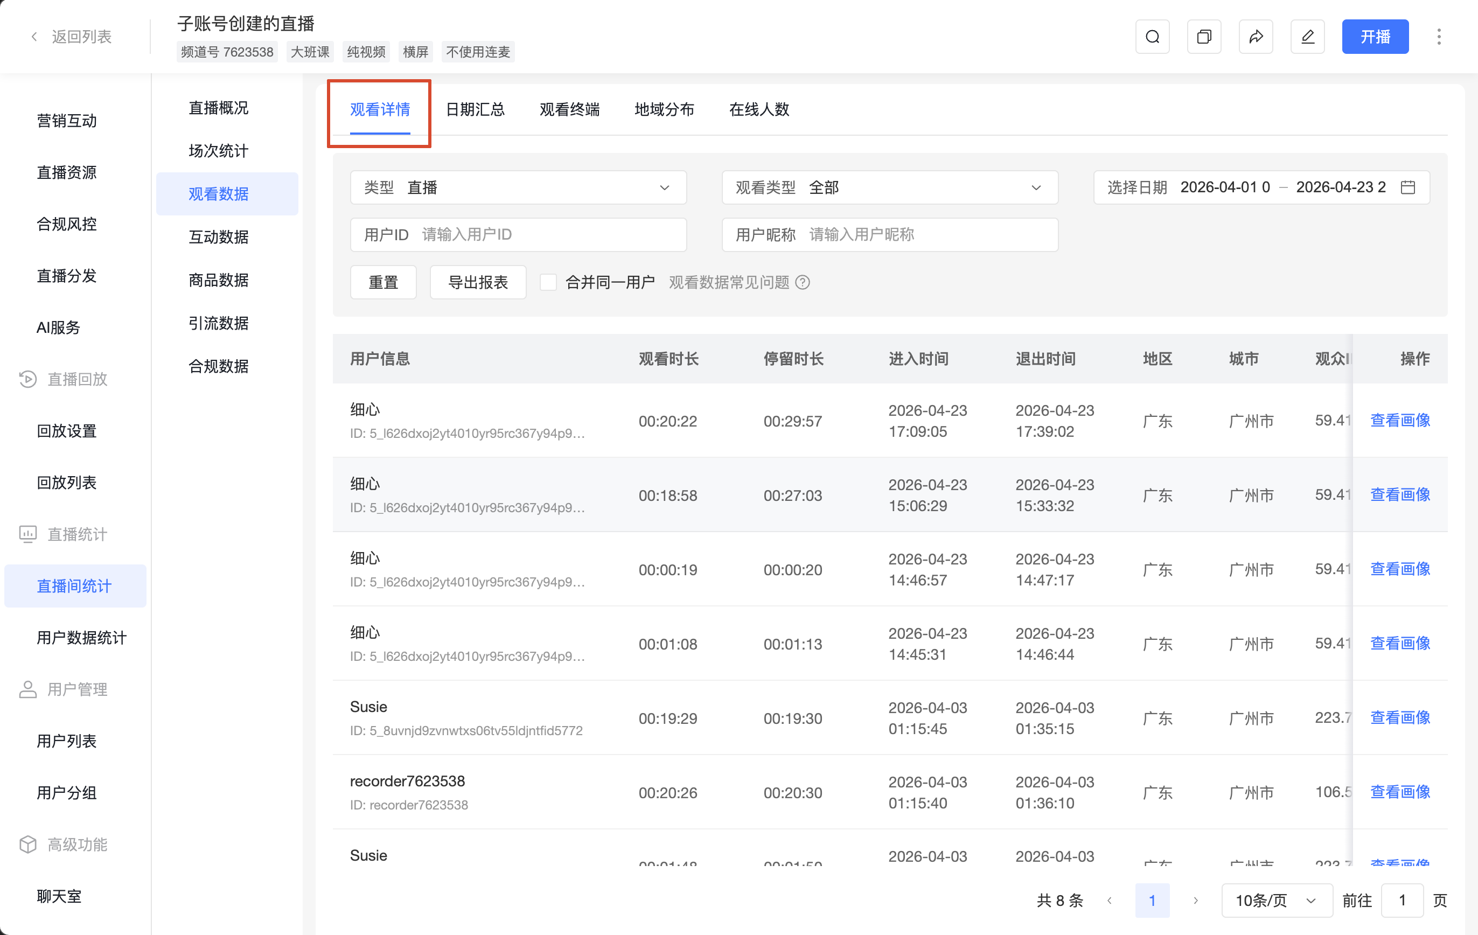Open 场次统计 in the submenu
1478x935 pixels.
227,151
